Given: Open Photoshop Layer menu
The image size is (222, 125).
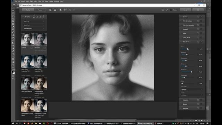Looking at the screenshot, I should [27, 1].
